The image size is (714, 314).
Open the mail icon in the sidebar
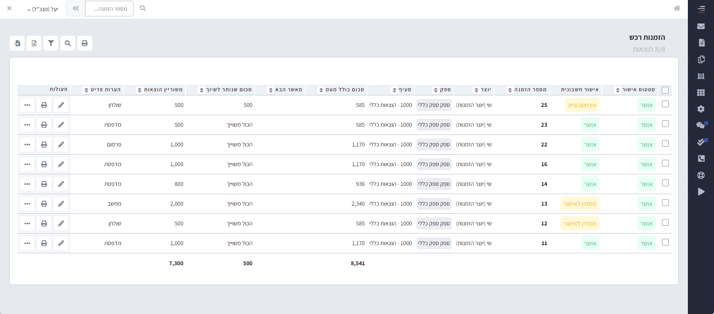[x=701, y=26]
